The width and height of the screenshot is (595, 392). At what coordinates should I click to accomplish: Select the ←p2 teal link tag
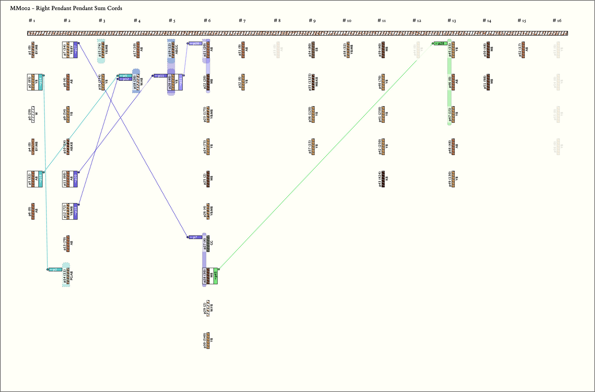coord(55,269)
